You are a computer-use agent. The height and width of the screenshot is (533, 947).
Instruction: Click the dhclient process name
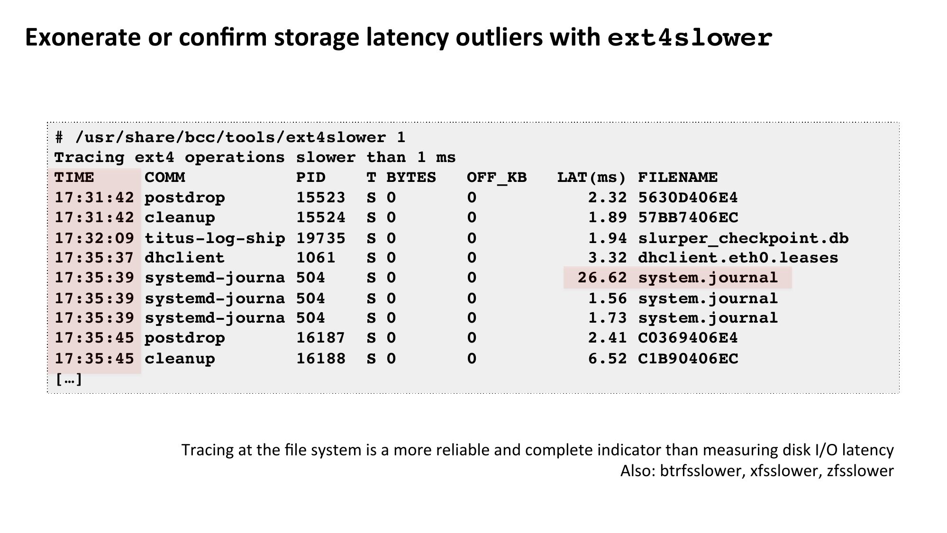184,258
